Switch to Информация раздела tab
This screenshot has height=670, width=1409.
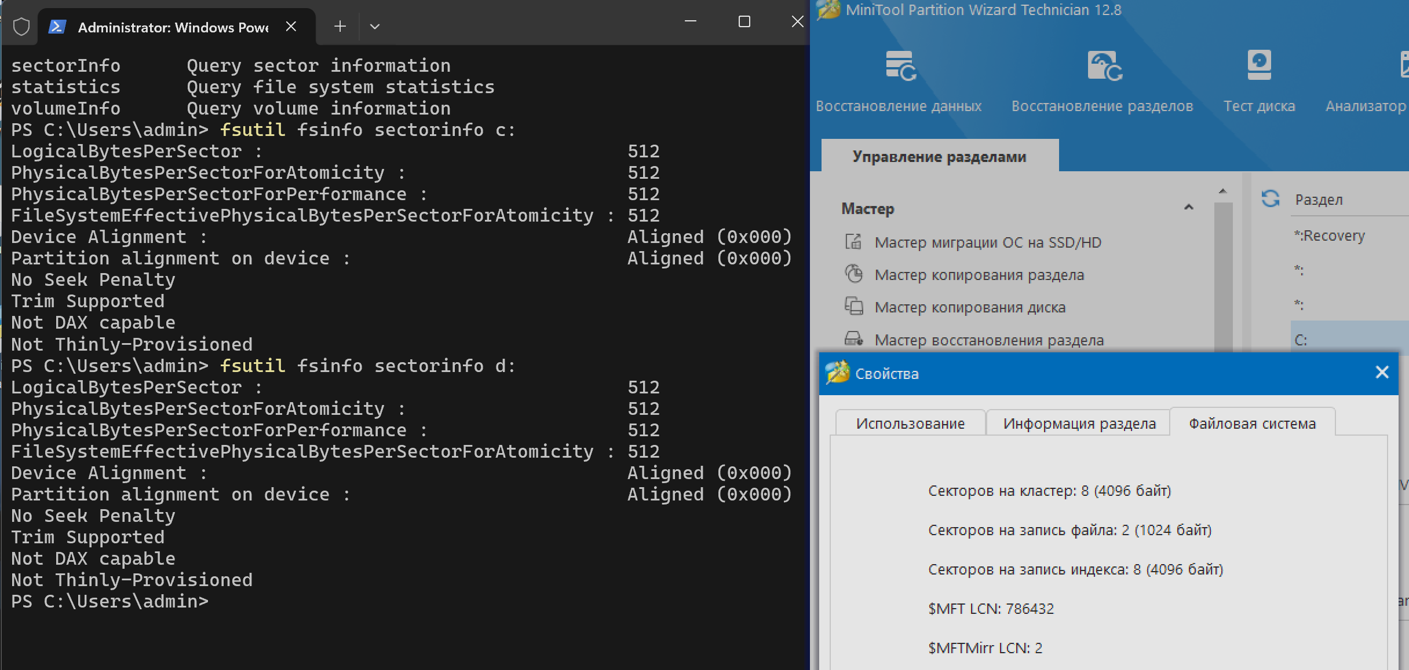1079,424
